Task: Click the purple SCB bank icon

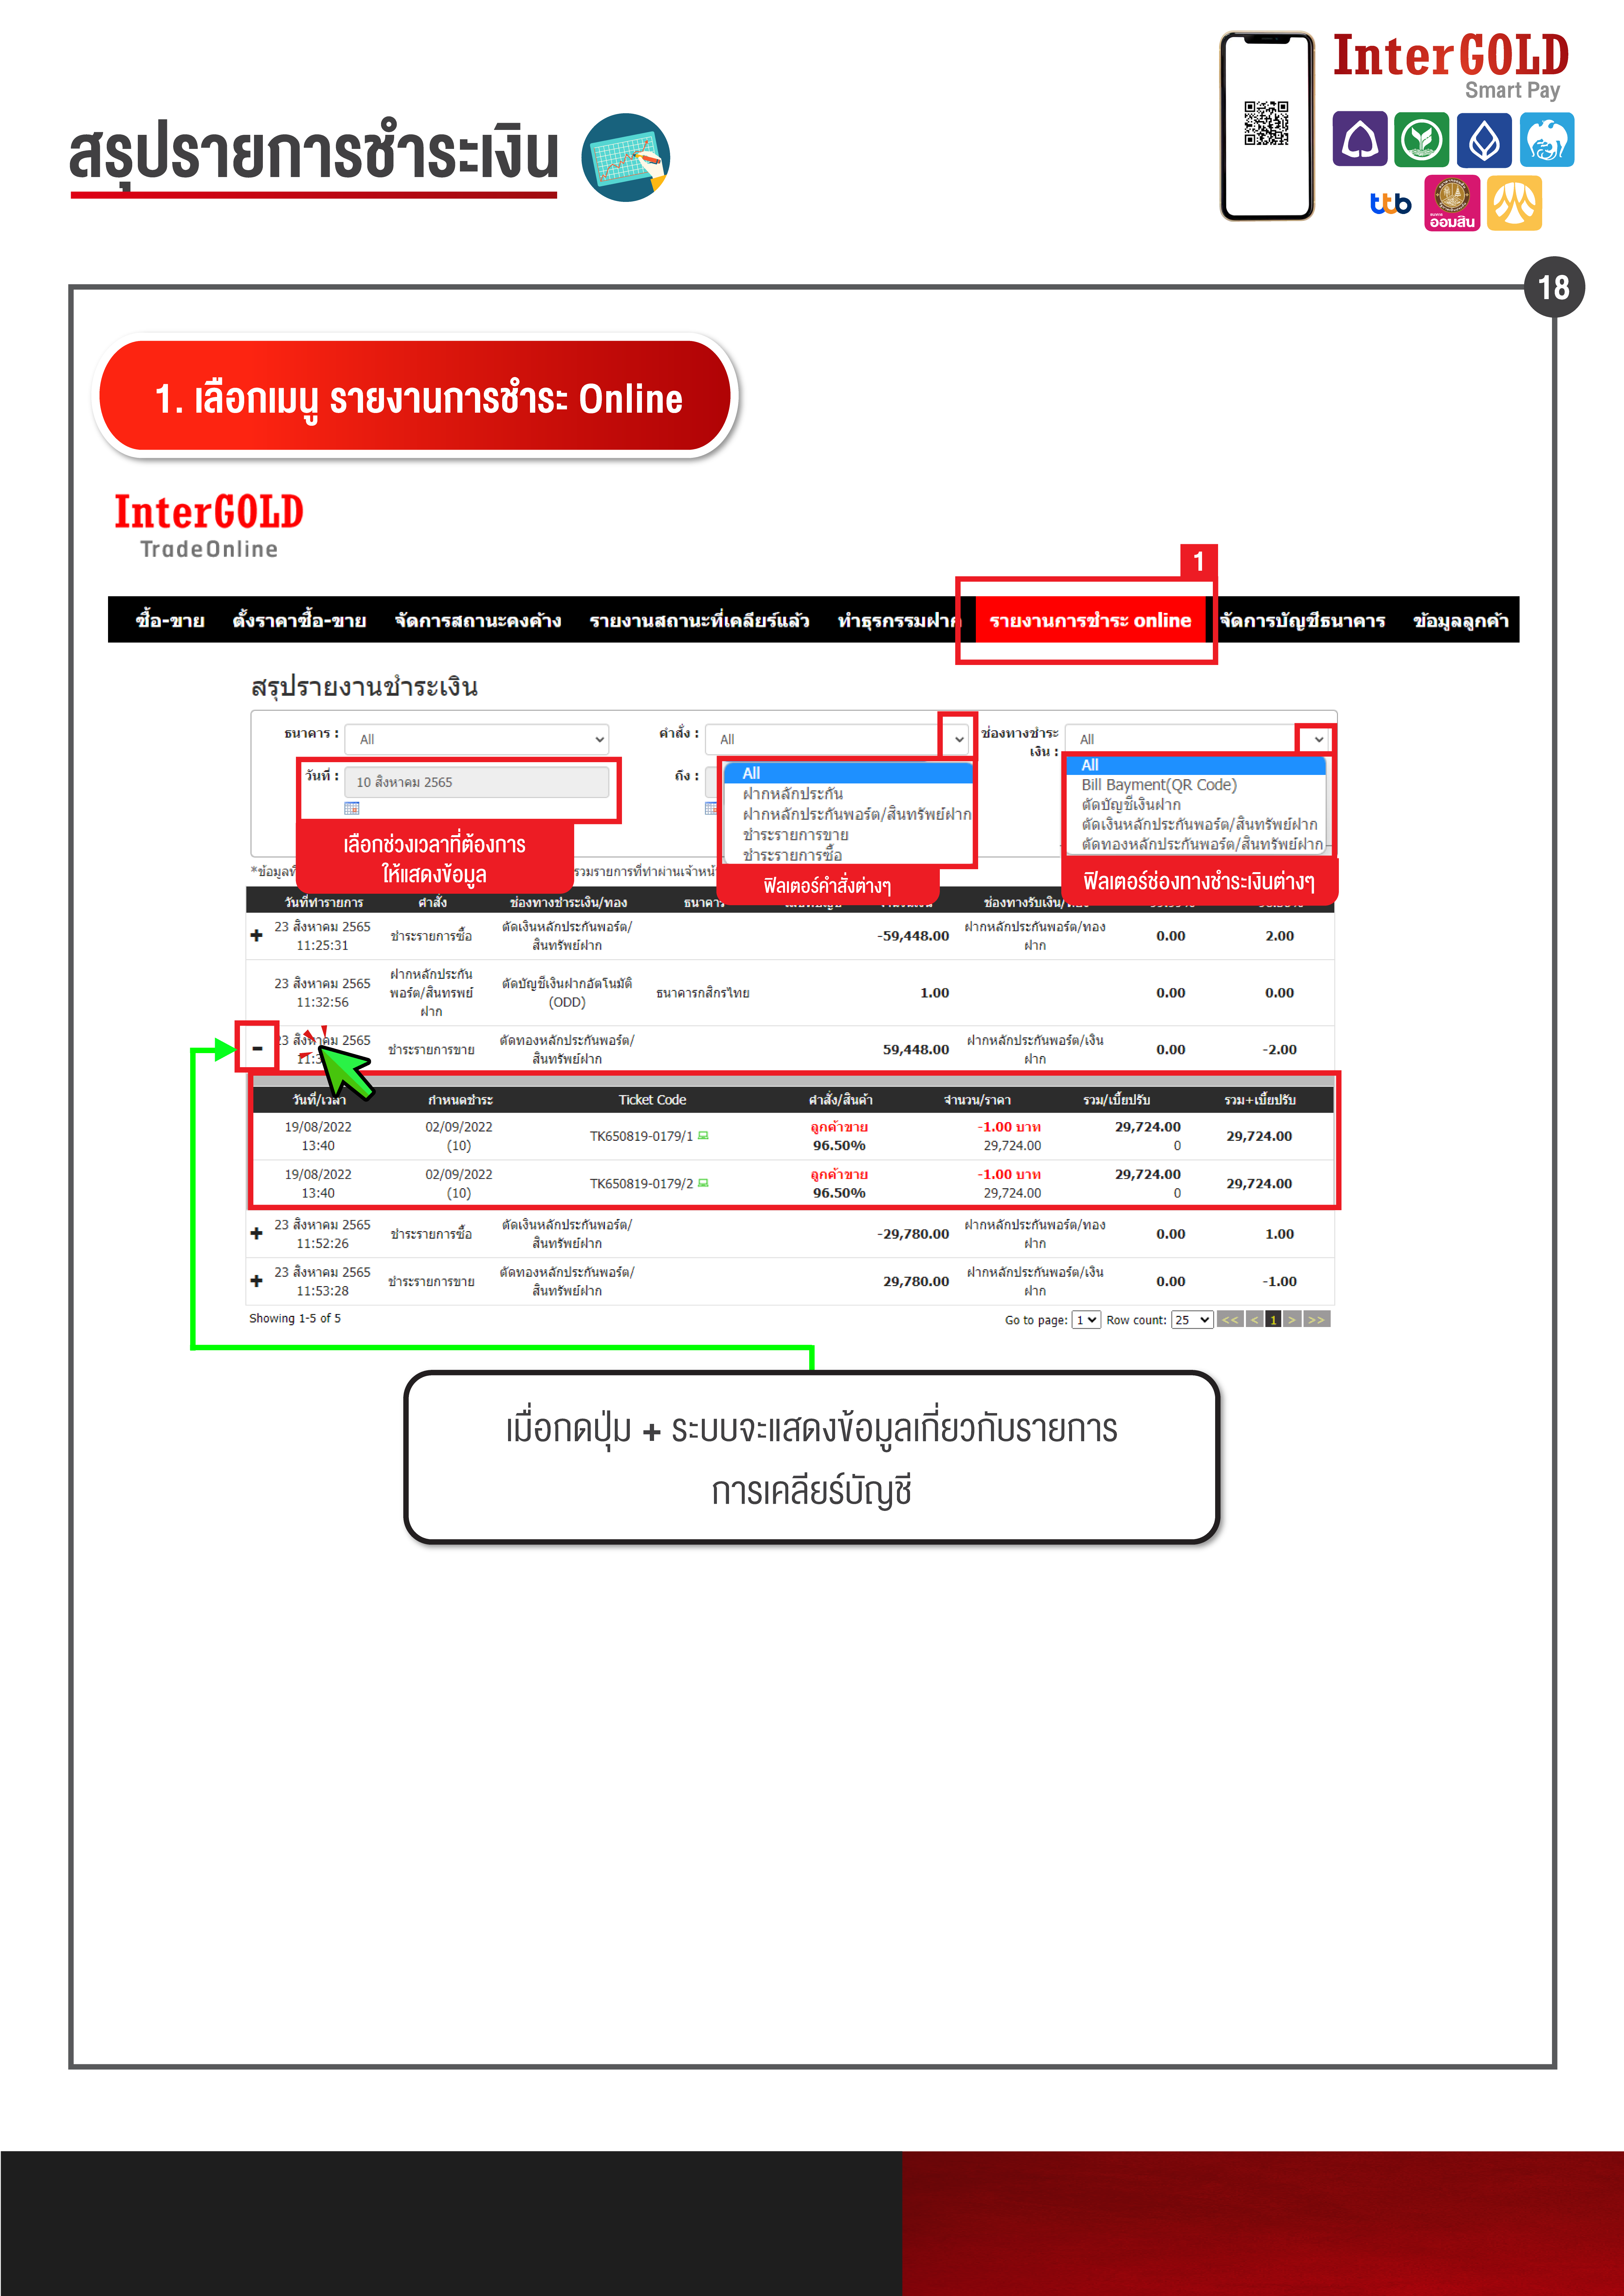Action: click(x=1360, y=139)
